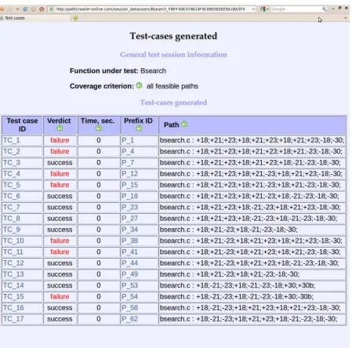Viewport: 352px width, 348px height.
Task: Open prefix P_53 link
Action: [129, 285]
